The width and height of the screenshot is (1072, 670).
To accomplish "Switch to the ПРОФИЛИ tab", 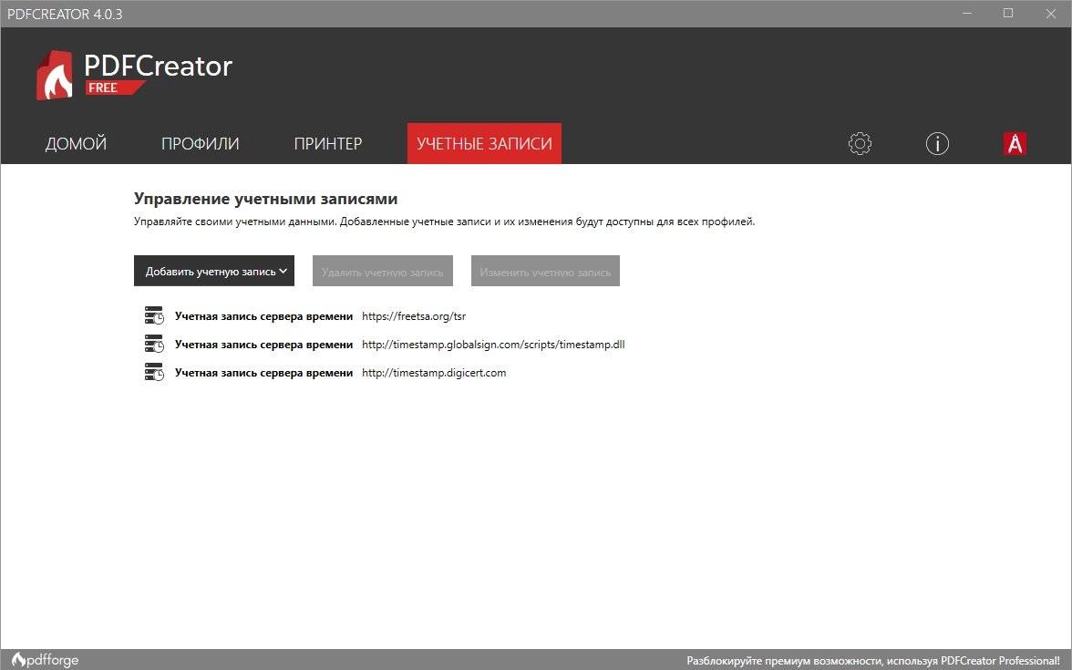I will 201,144.
